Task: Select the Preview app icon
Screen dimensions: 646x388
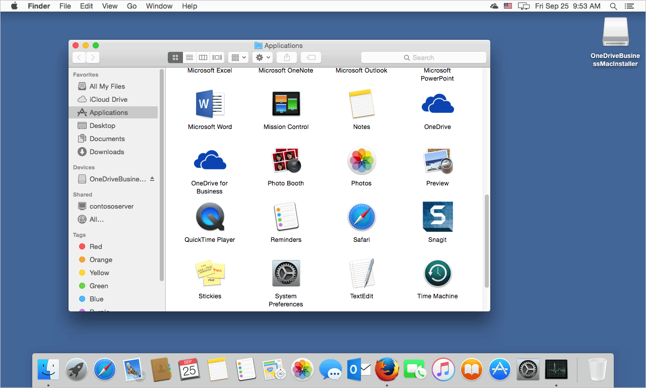Action: [437, 161]
